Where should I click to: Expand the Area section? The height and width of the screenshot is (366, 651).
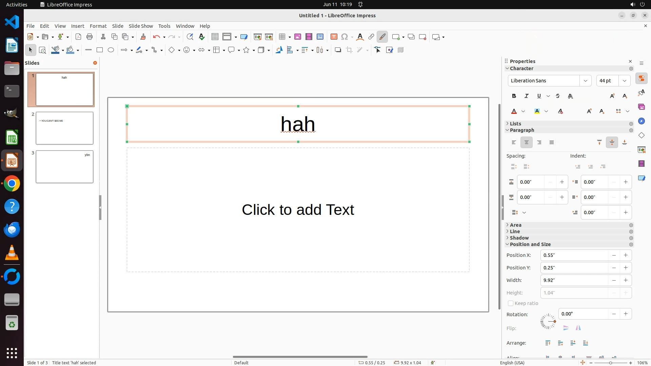tap(515, 225)
